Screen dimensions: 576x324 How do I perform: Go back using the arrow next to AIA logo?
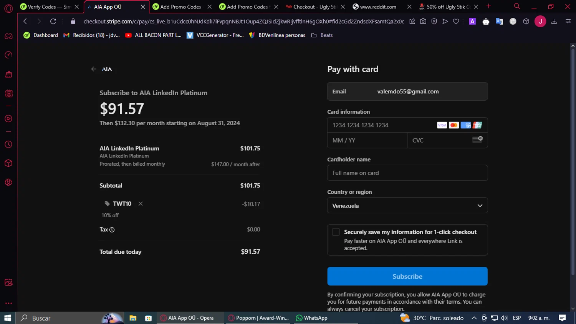[x=93, y=69]
